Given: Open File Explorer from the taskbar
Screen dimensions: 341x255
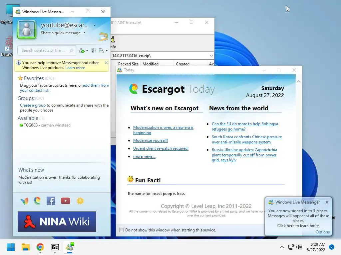Looking at the screenshot, I should pyautogui.click(x=25, y=247).
